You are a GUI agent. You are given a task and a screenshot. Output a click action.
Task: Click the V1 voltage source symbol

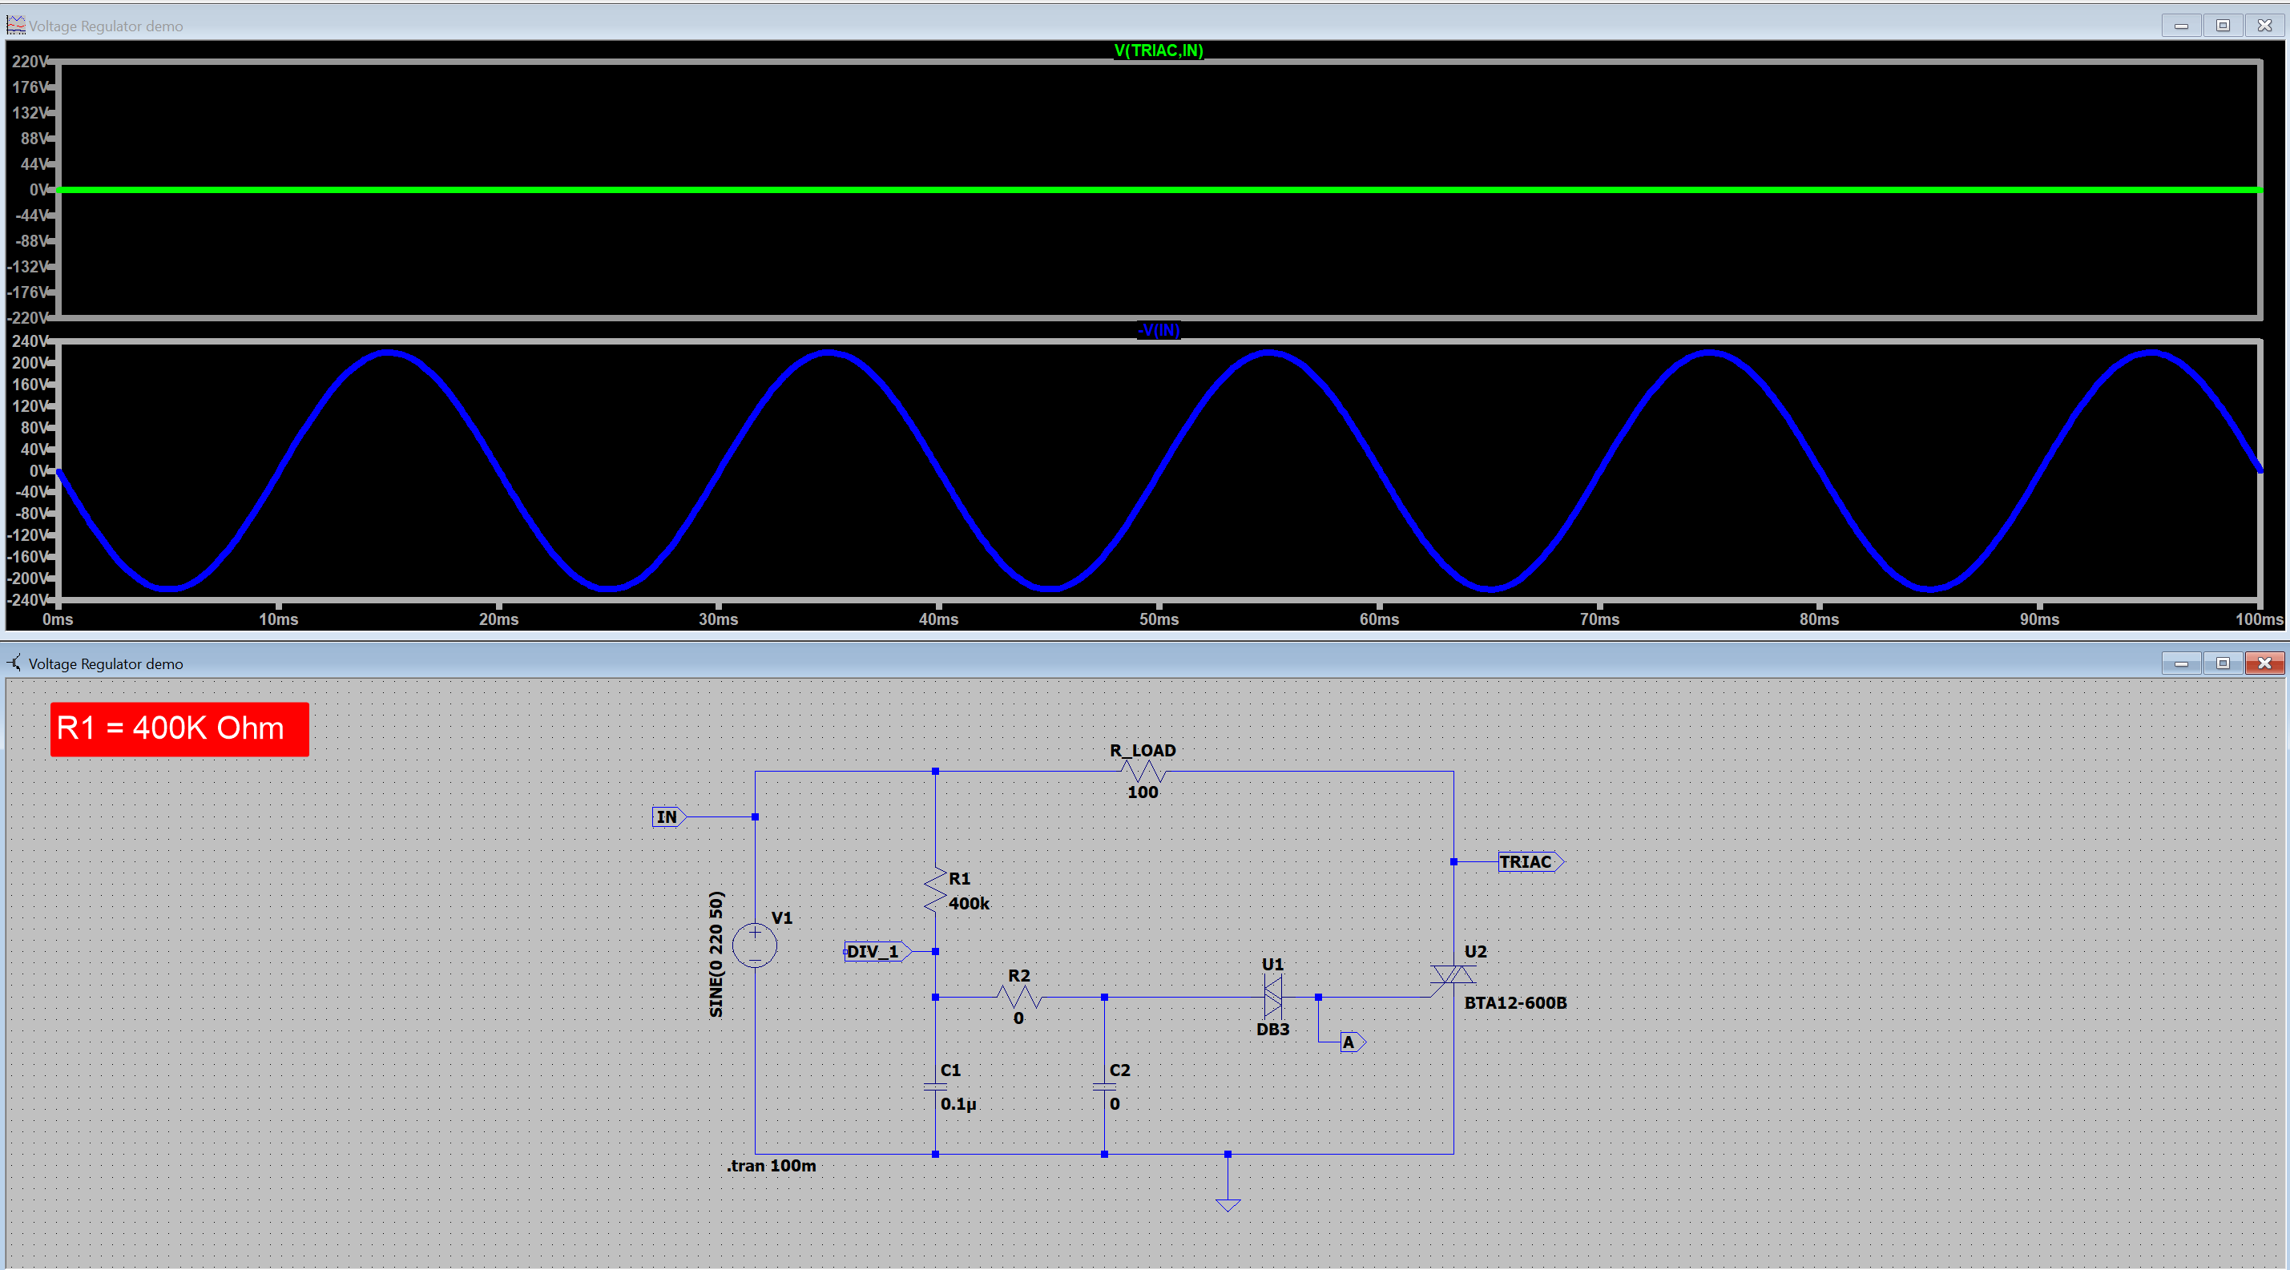pyautogui.click(x=755, y=945)
